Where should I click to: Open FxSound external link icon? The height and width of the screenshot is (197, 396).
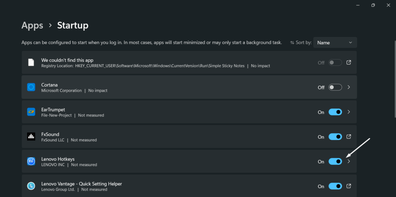tap(349, 137)
